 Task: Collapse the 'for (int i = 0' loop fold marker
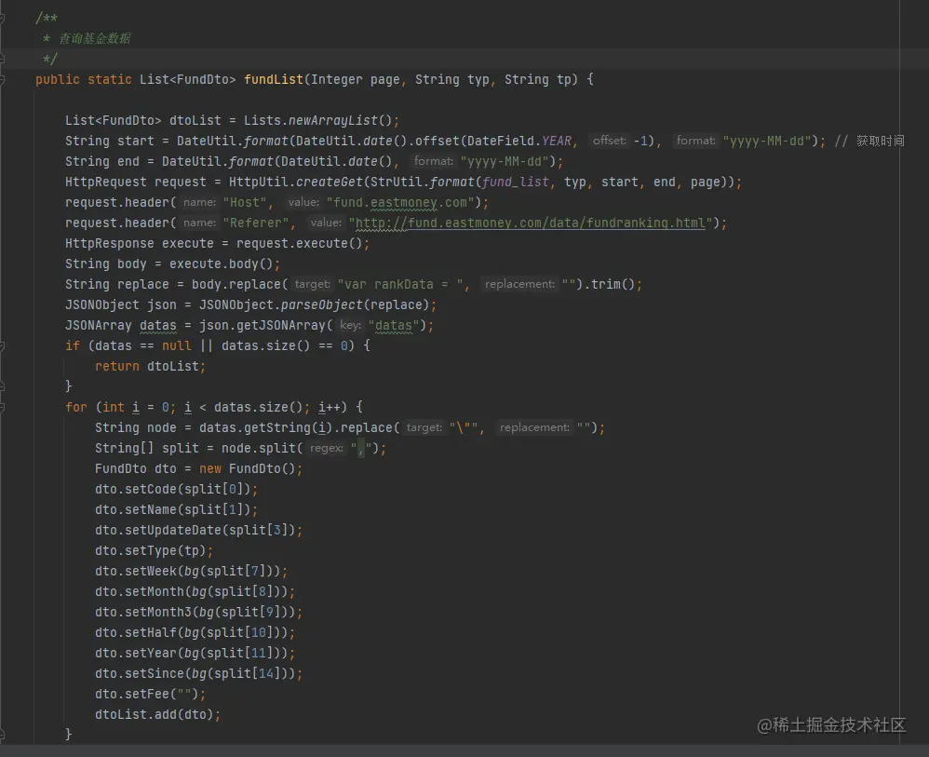click(2, 407)
